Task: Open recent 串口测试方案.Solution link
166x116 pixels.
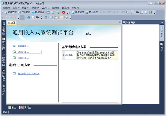Action: (28, 74)
